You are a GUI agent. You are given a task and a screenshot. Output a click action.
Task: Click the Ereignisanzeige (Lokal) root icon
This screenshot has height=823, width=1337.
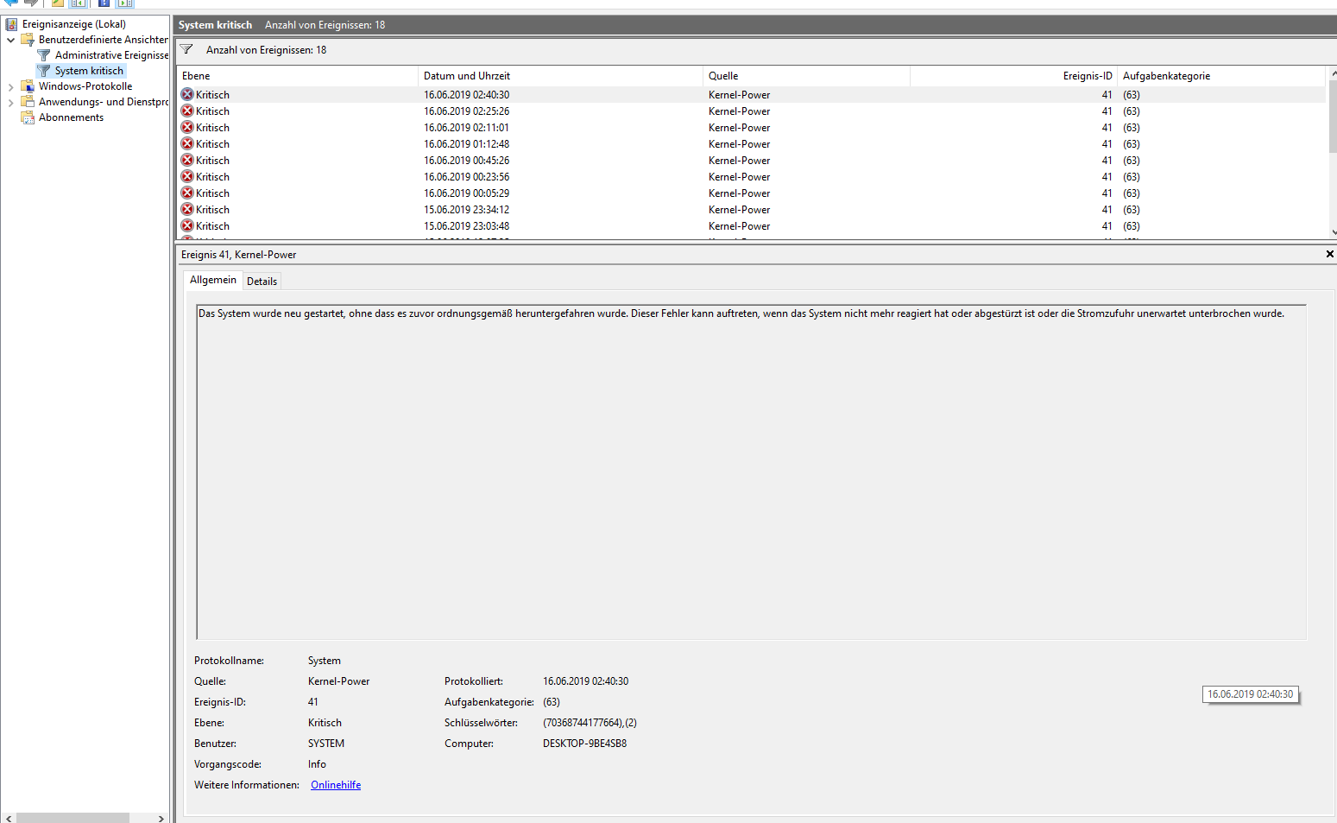[x=11, y=24]
